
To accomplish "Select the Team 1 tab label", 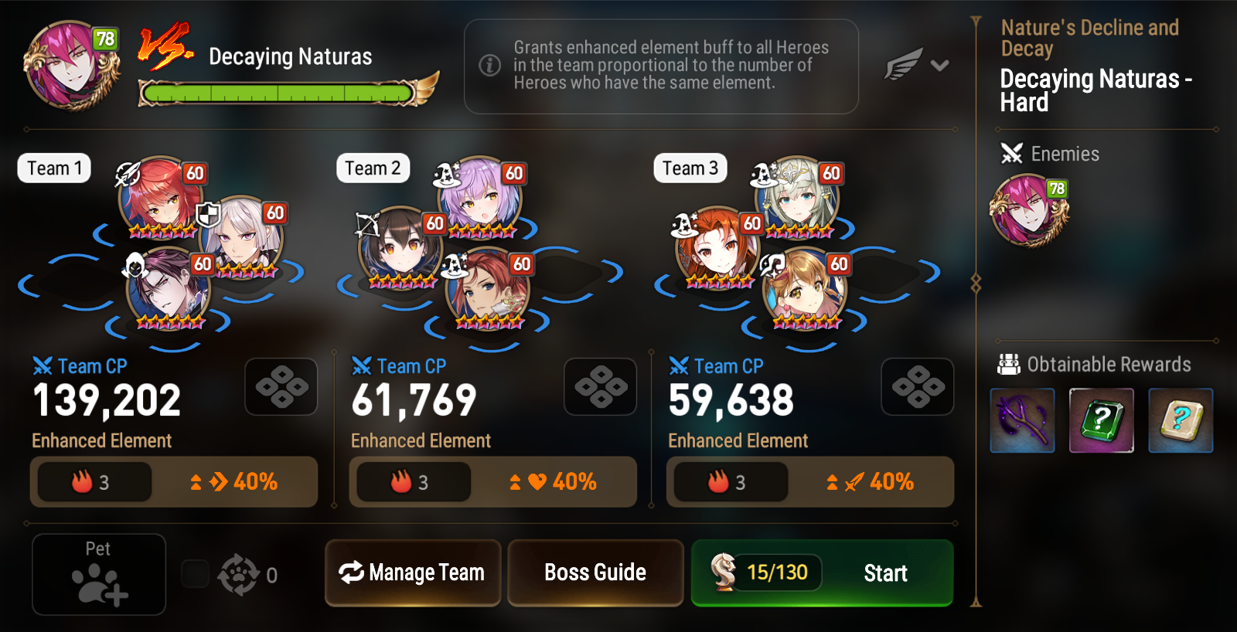I will click(54, 168).
